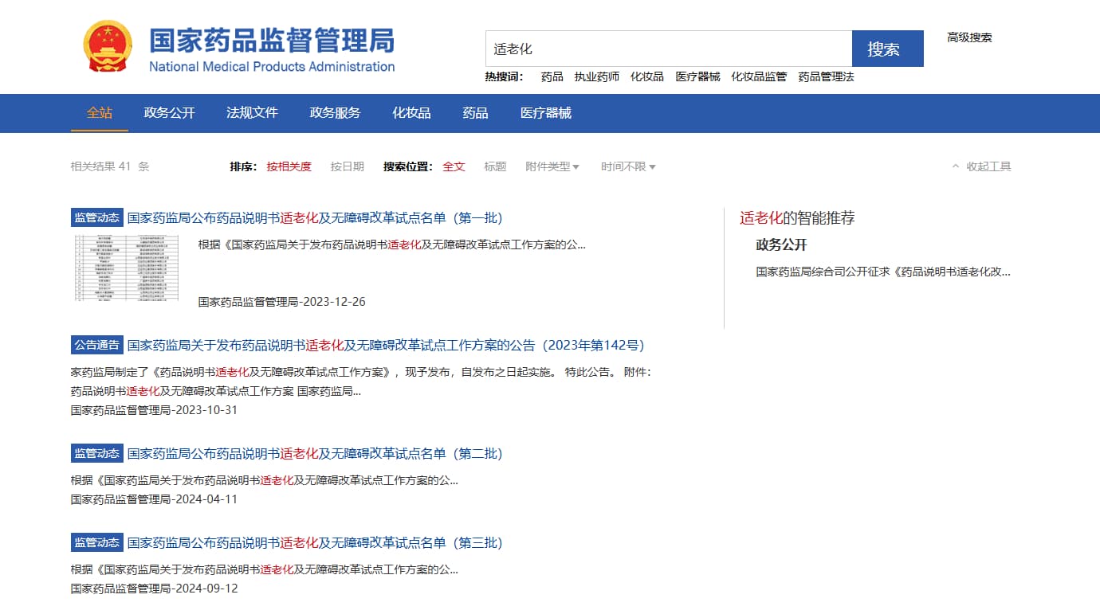Open the 2023年第142号 announcement result

[x=386, y=346]
